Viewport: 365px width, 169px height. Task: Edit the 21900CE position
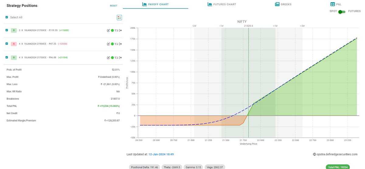(108, 44)
